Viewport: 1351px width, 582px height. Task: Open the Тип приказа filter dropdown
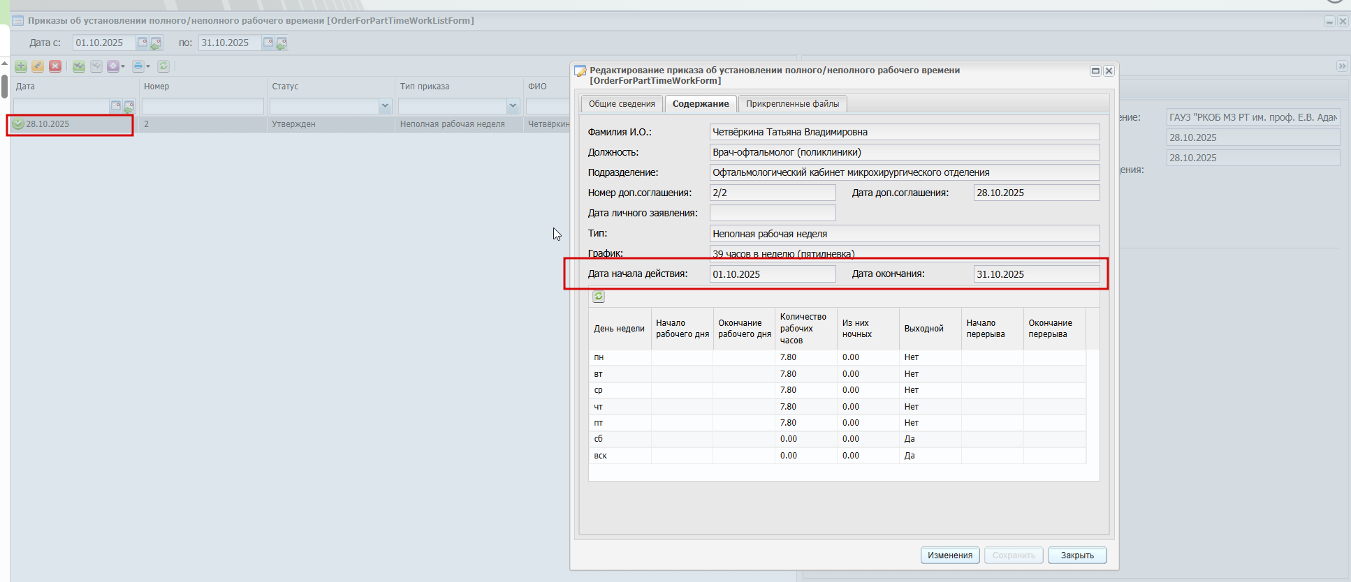click(513, 106)
